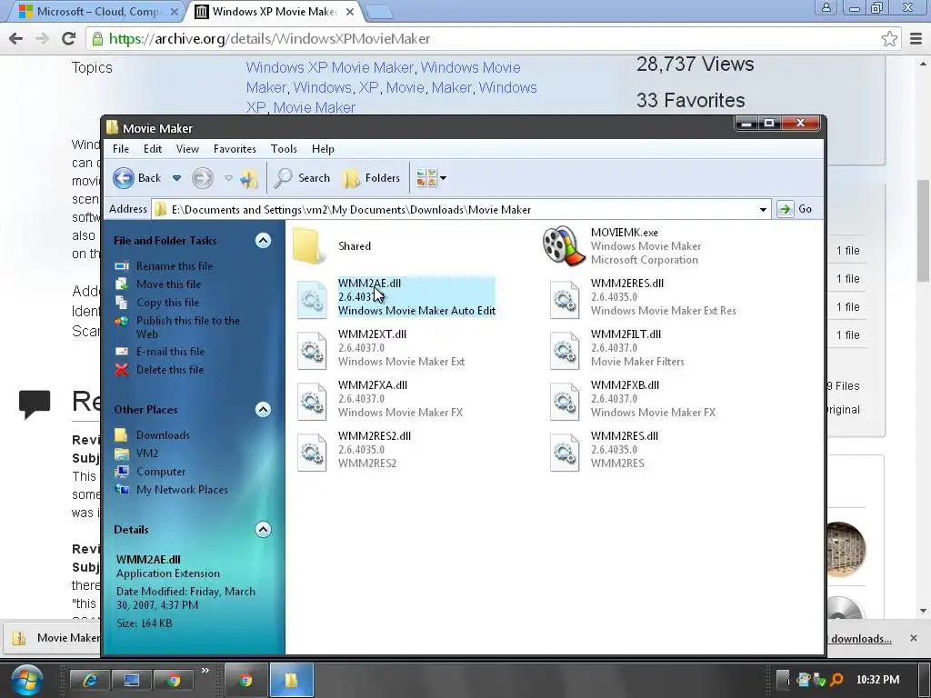Click the Back arrow icon in Explorer
931x698 pixels.
coord(124,177)
